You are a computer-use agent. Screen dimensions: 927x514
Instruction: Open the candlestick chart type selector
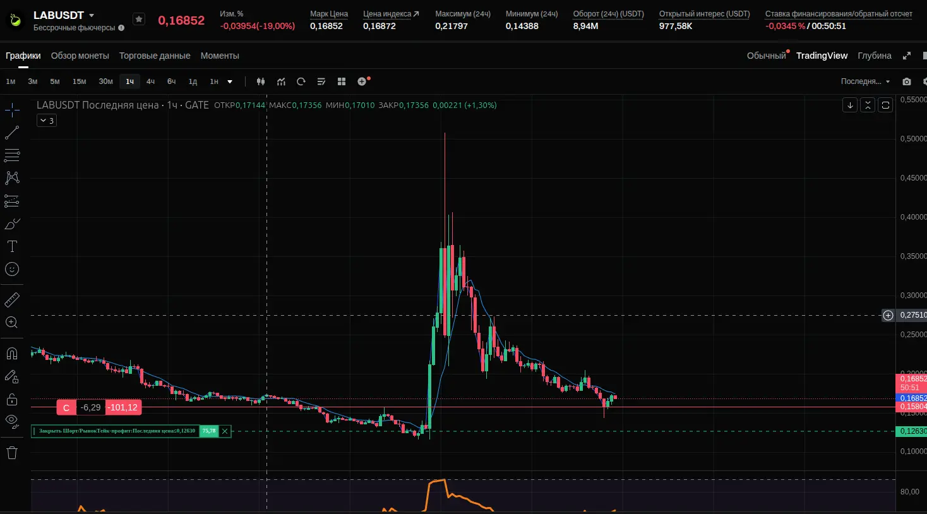261,81
